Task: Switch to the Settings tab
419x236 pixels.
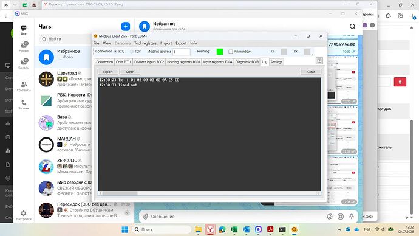Action: pos(276,62)
